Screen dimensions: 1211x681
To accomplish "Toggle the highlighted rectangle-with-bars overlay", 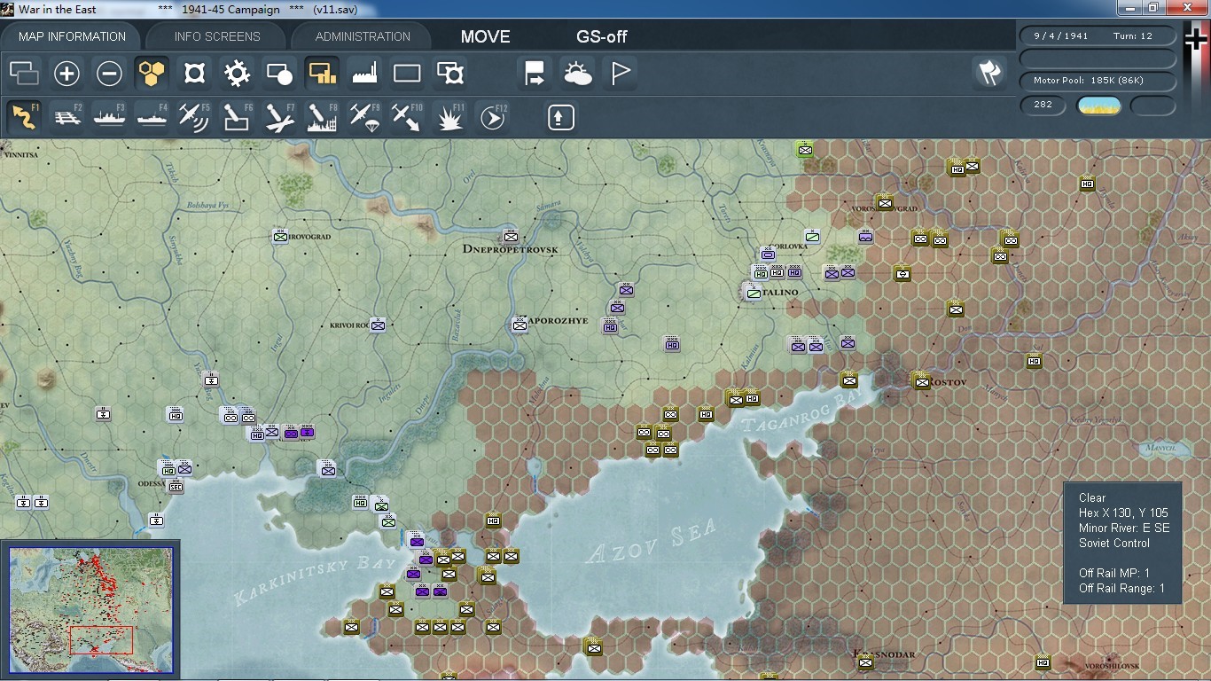I will [x=322, y=74].
